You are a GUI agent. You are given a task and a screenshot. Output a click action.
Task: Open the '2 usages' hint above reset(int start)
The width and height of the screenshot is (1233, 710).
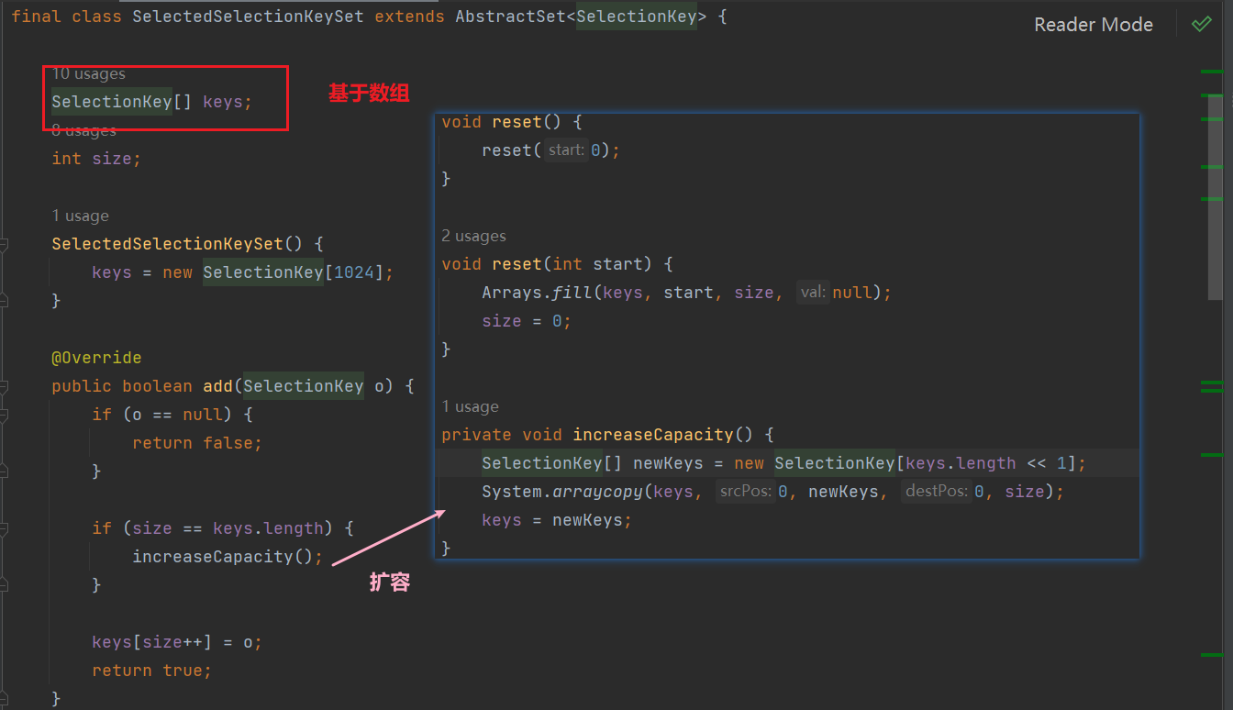pyautogui.click(x=473, y=236)
